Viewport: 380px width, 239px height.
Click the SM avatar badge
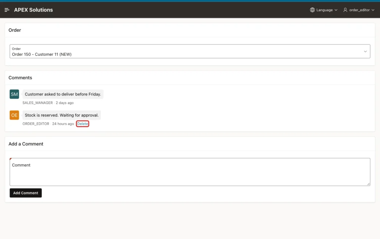click(14, 94)
